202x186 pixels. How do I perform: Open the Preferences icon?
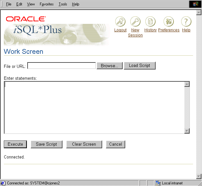click(x=168, y=22)
